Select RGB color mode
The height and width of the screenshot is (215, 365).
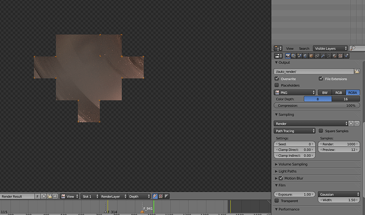[339, 92]
